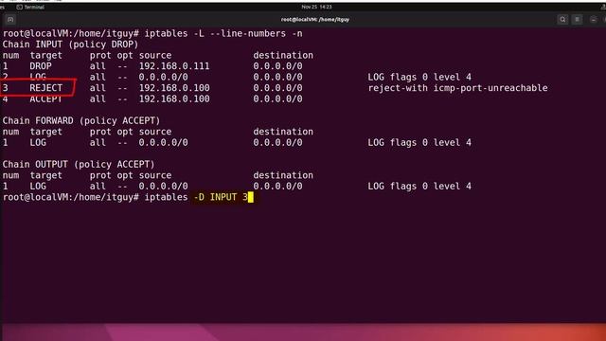
Task: Select source IP 192.168.0.111
Action: tap(174, 66)
